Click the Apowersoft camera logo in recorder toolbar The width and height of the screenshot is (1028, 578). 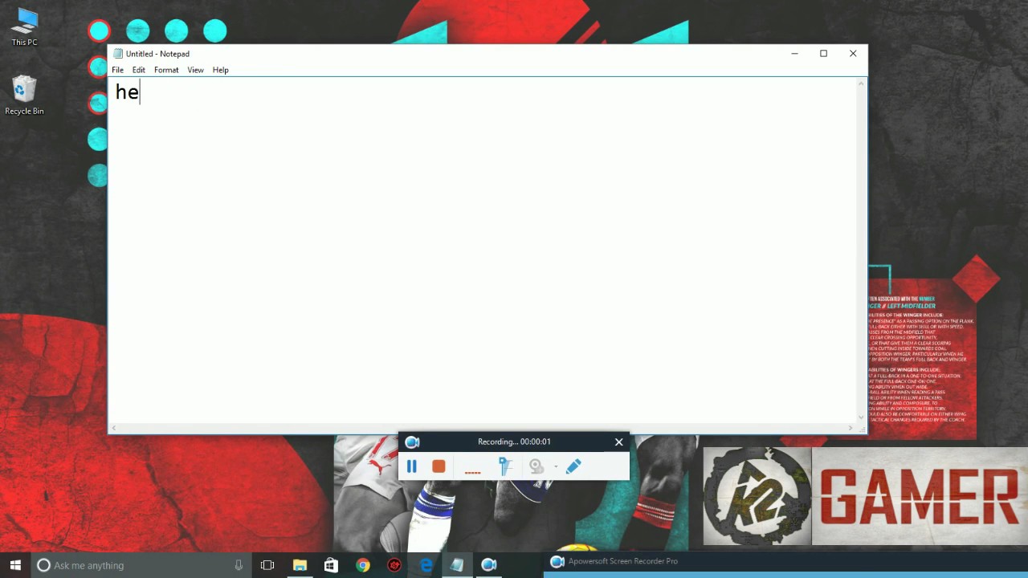(x=412, y=442)
